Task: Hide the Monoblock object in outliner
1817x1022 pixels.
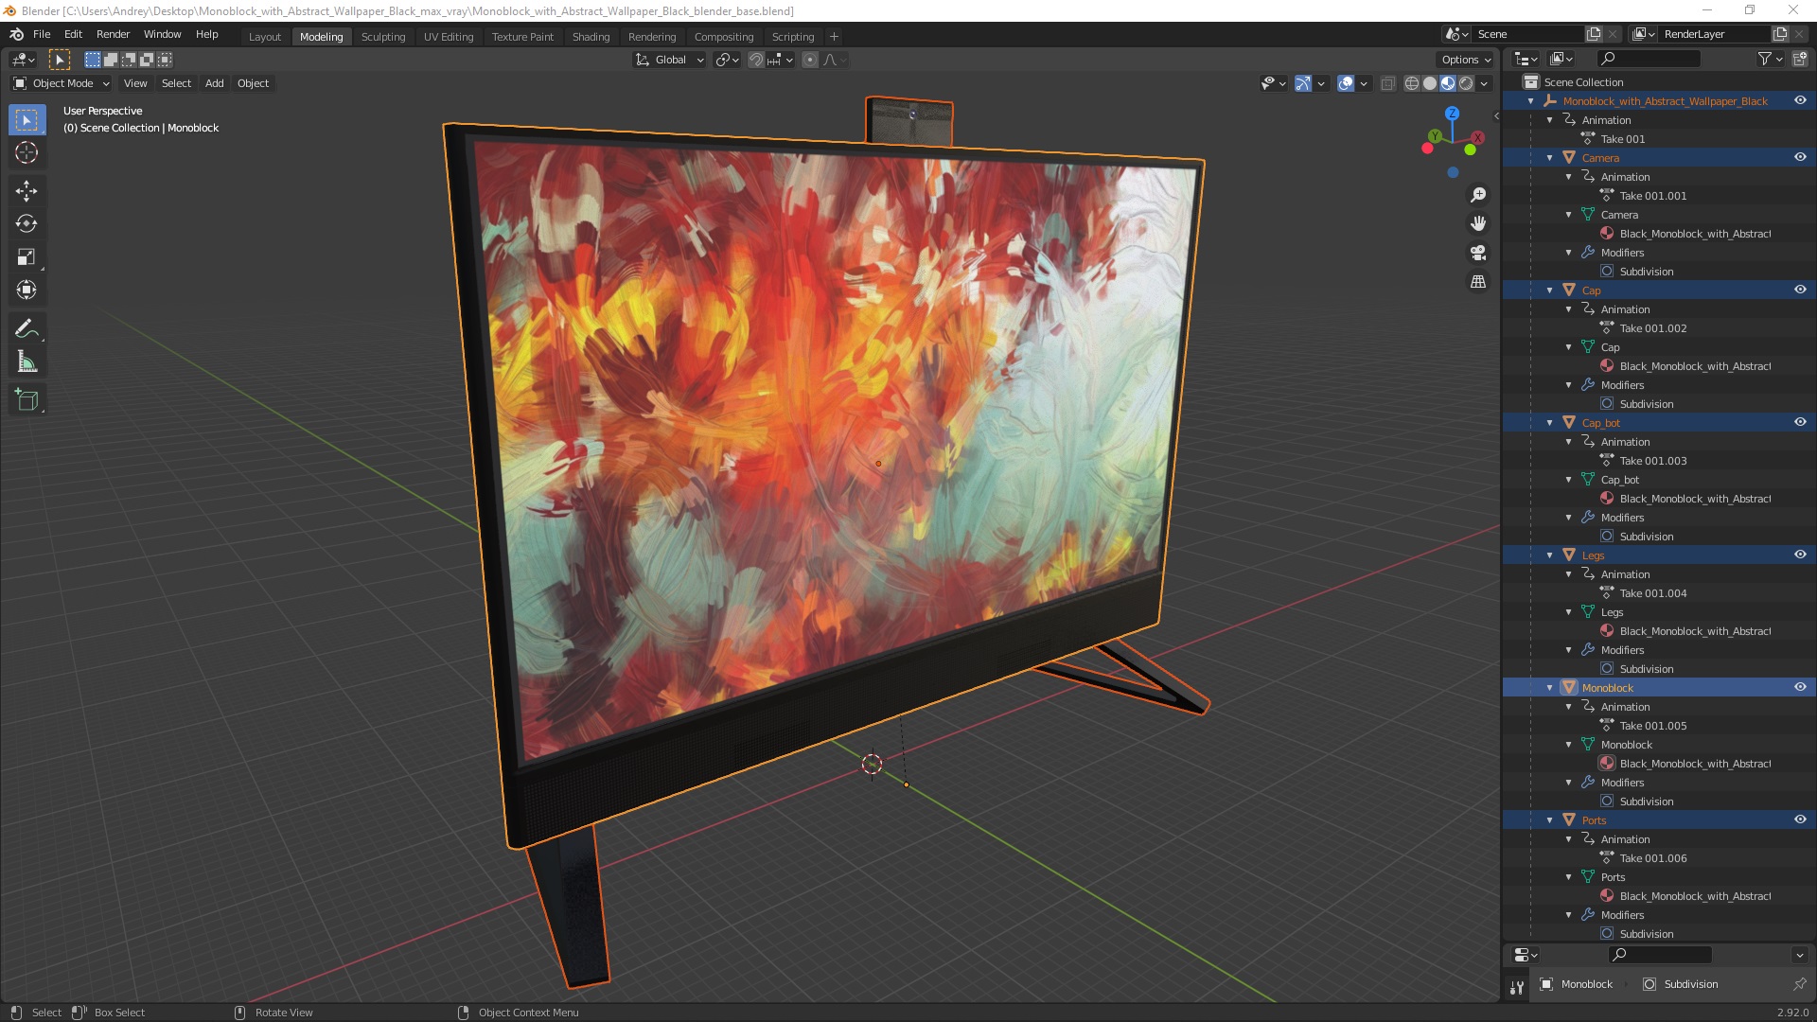Action: 1800,687
